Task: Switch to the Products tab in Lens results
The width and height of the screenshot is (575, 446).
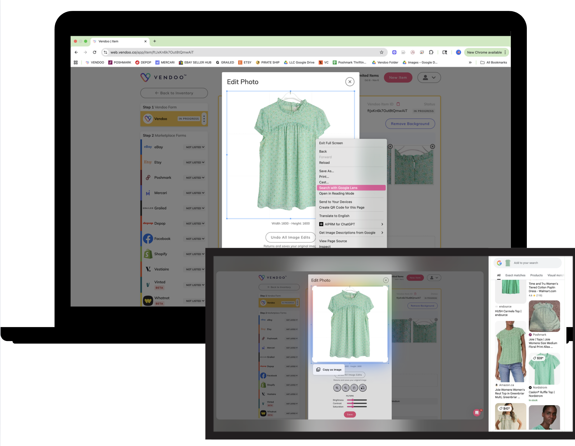Action: coord(536,275)
